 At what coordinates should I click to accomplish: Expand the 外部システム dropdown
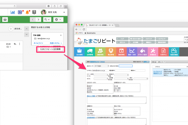pos(56,43)
